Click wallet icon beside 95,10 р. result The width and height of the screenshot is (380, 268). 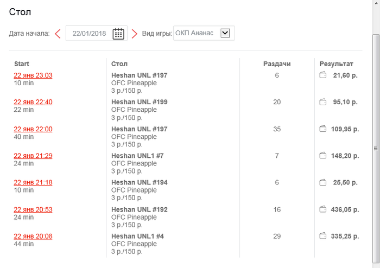coord(323,101)
